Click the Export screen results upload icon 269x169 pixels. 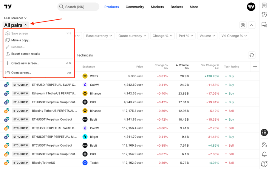(x=7, y=53)
